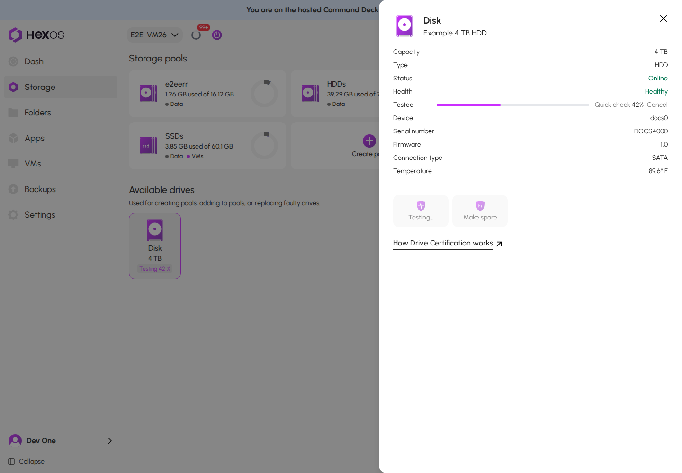Click the Storage pools heading

coord(158,58)
